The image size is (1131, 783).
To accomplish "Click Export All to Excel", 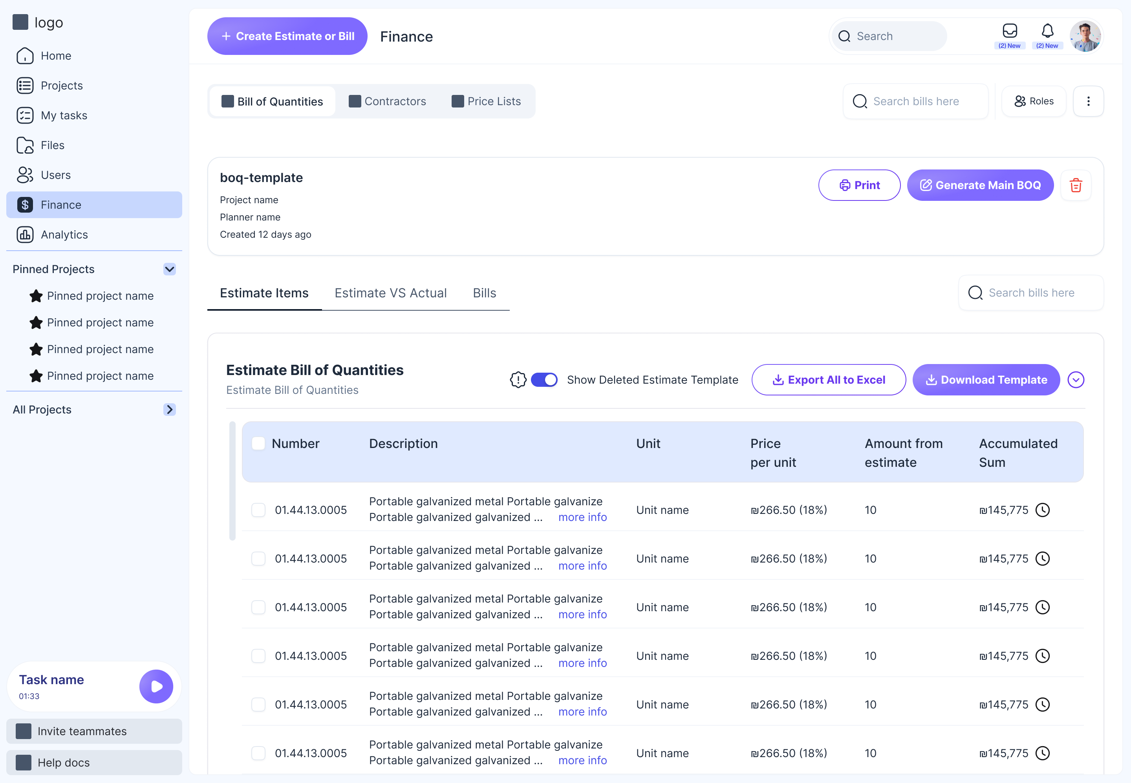I will click(x=829, y=380).
